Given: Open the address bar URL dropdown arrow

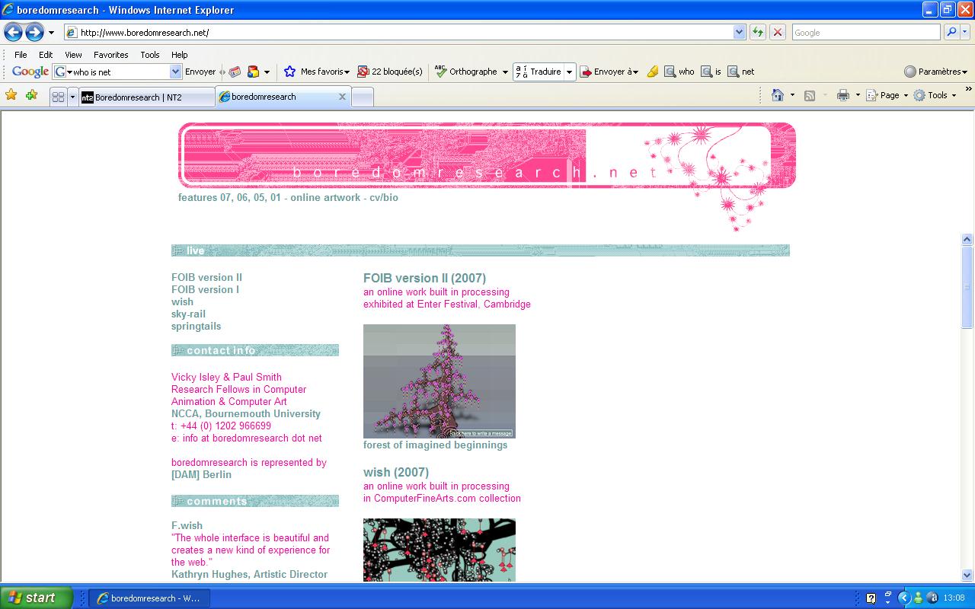Looking at the screenshot, I should point(739,32).
